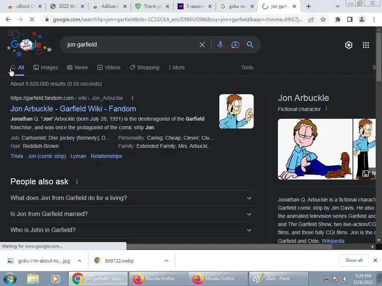Screen dimensions: 382x286
Task: Click the vertical page scrollbar
Action: coord(379,57)
